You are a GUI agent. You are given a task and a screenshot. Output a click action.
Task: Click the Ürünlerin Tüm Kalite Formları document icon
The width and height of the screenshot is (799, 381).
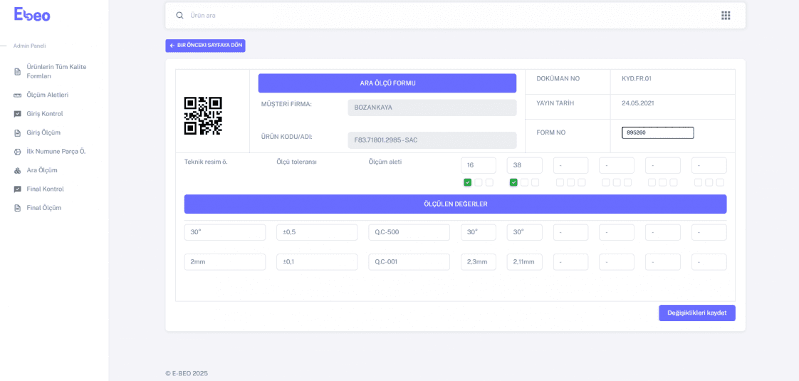coord(17,71)
